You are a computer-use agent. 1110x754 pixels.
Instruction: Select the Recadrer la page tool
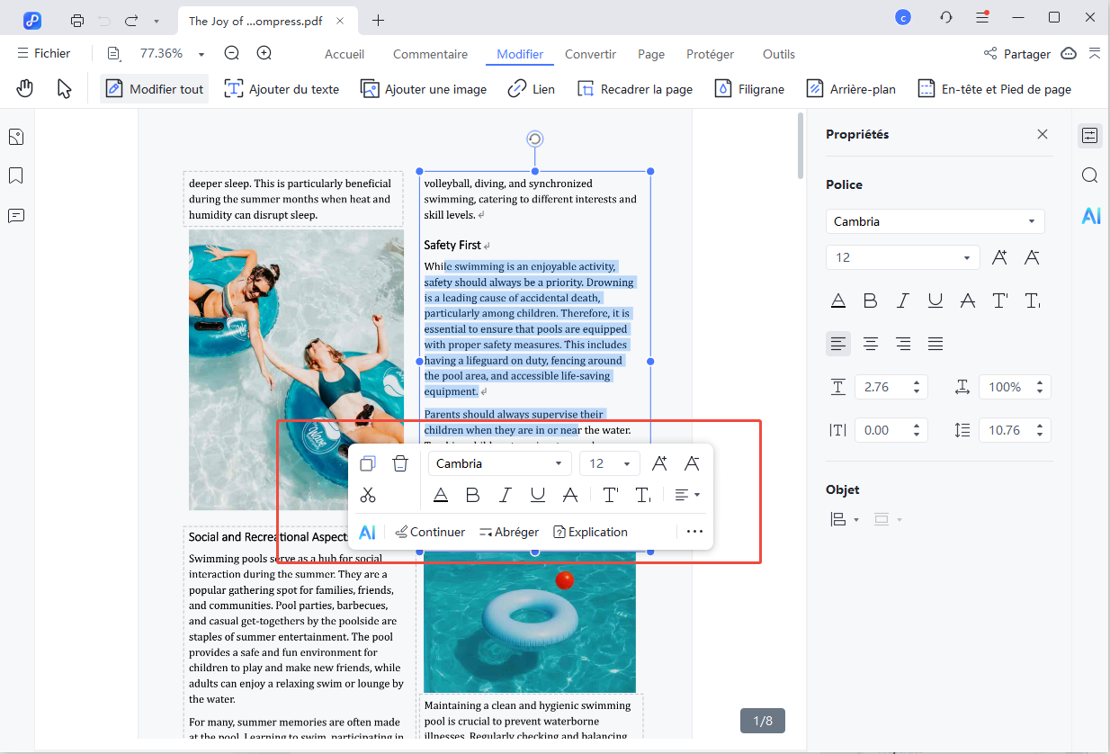[635, 88]
